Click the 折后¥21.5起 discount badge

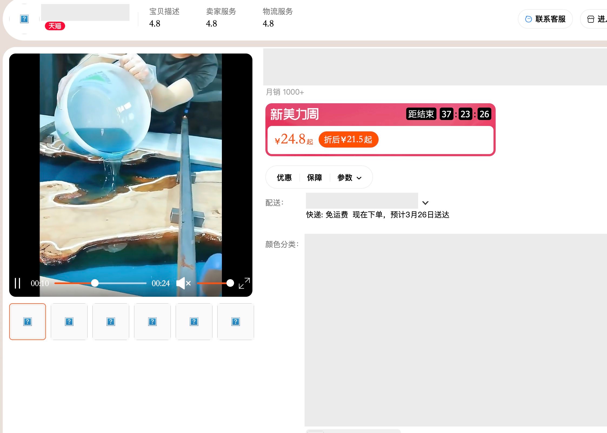[348, 139]
